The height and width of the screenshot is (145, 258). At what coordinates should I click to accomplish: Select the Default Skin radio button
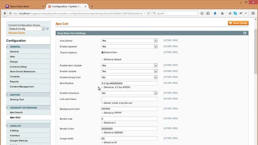click(x=102, y=52)
